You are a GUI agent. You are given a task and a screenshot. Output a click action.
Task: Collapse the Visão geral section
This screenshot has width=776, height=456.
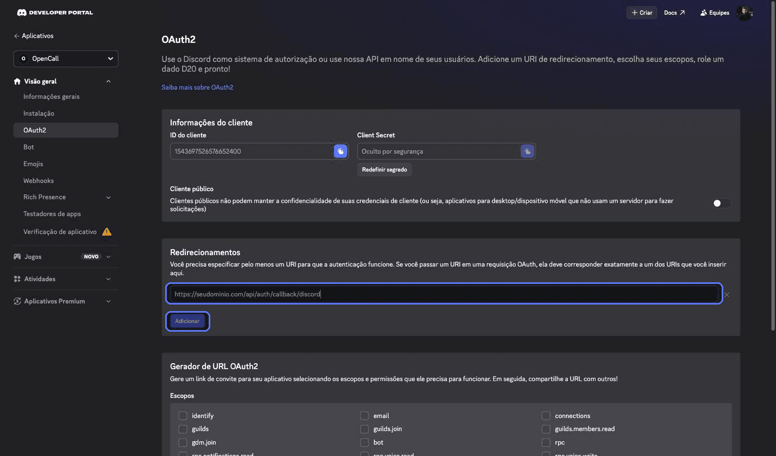[108, 81]
